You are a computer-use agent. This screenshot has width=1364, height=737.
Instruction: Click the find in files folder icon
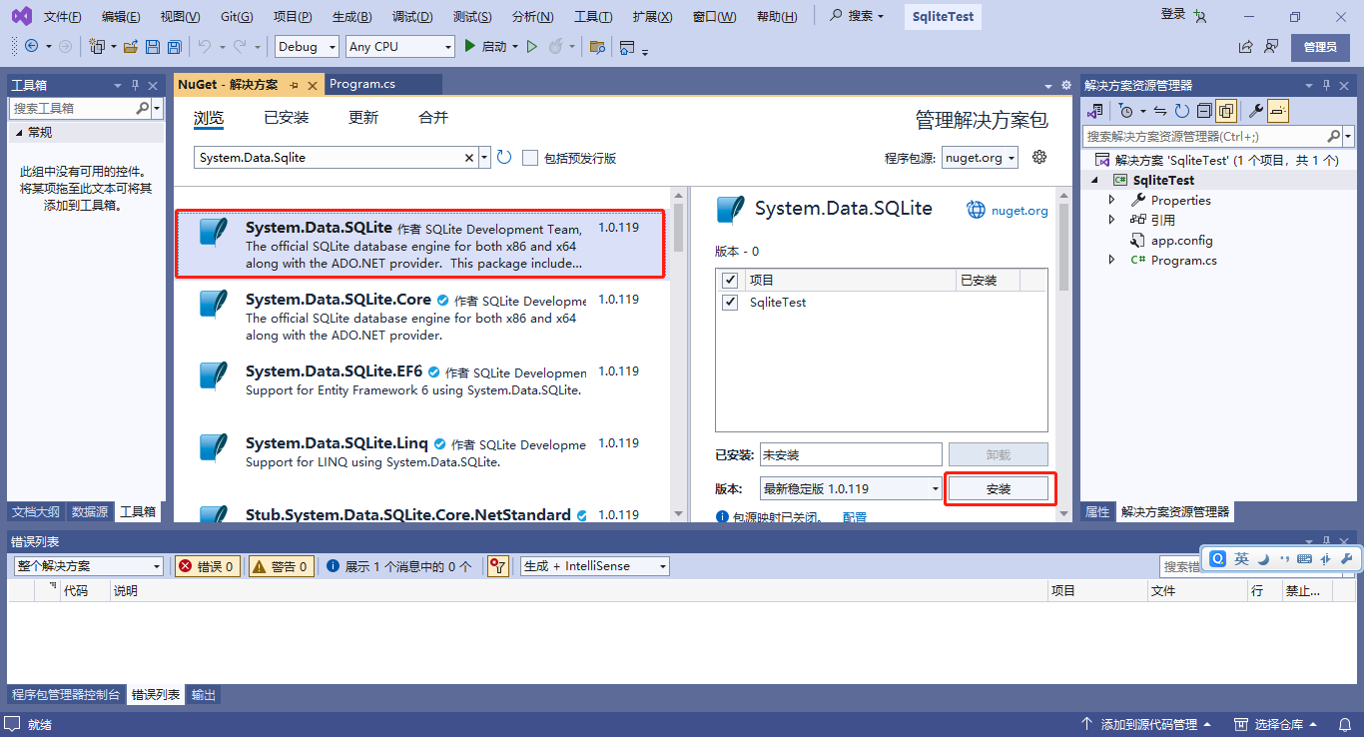coord(597,46)
